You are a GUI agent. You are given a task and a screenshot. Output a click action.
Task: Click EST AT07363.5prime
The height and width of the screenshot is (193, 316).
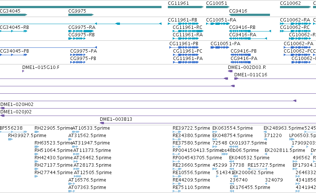pos(87,187)
